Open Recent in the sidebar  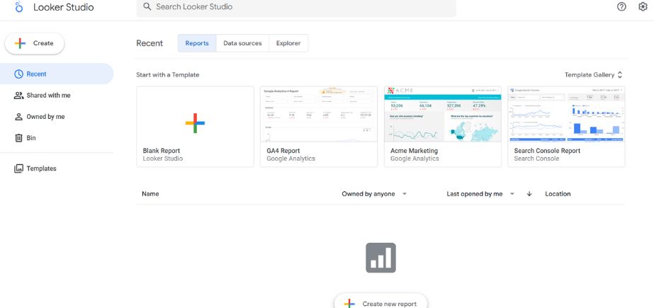(x=57, y=74)
